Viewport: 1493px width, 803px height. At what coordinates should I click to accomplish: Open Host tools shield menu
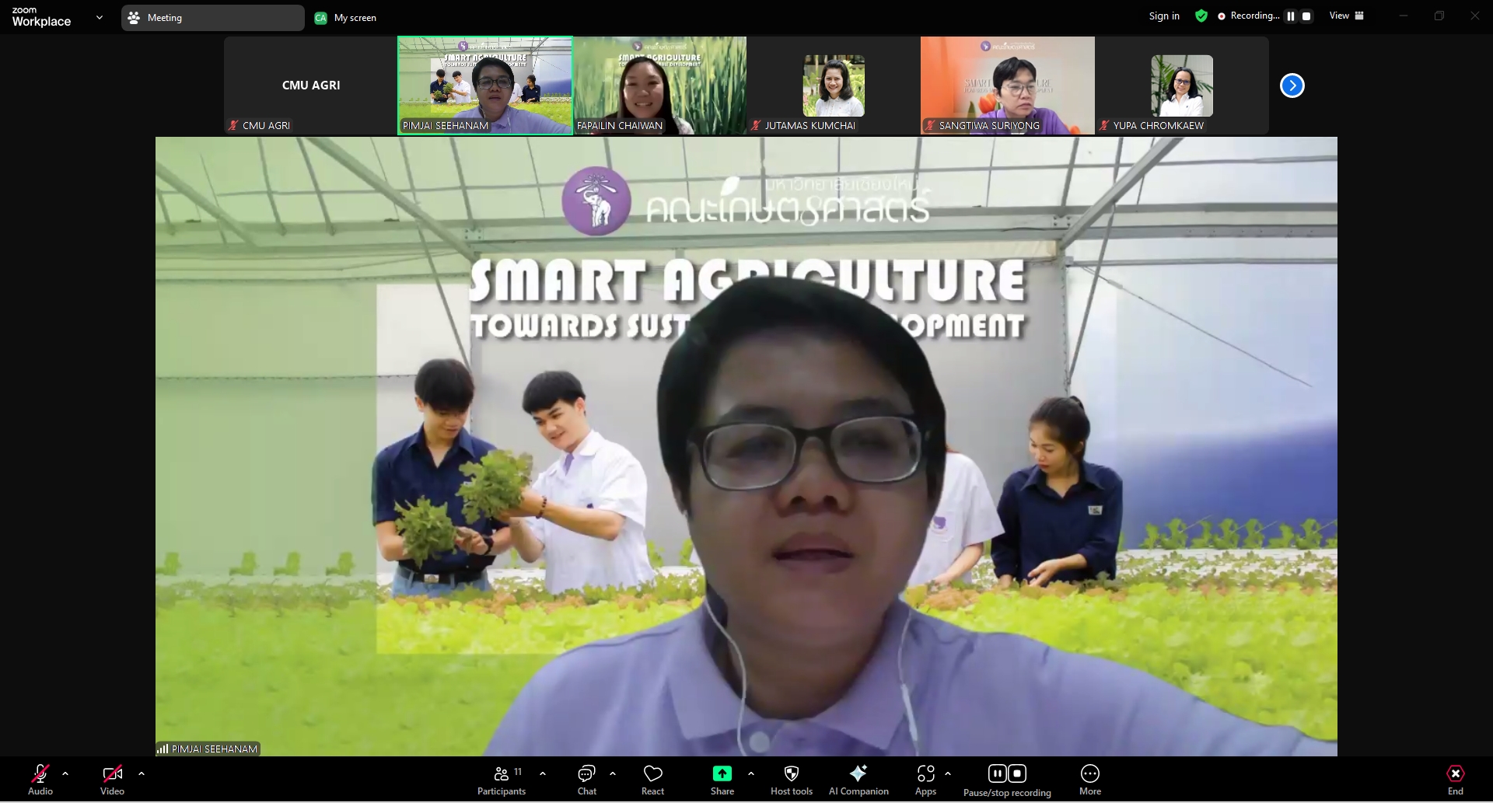point(792,780)
